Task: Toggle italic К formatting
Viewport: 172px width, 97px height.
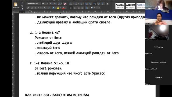Action: pos(32,8)
